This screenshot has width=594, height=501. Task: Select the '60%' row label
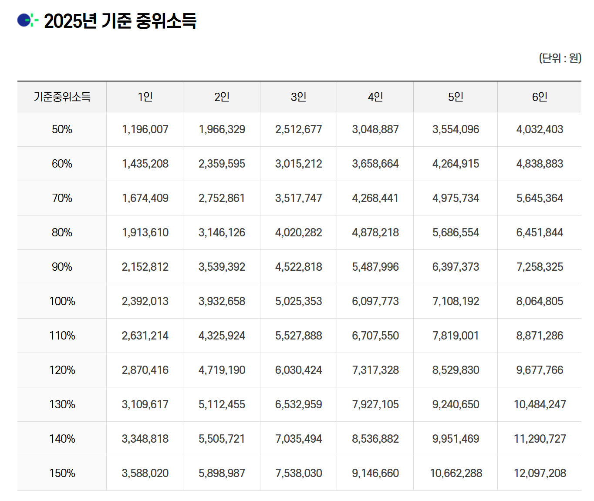[62, 164]
